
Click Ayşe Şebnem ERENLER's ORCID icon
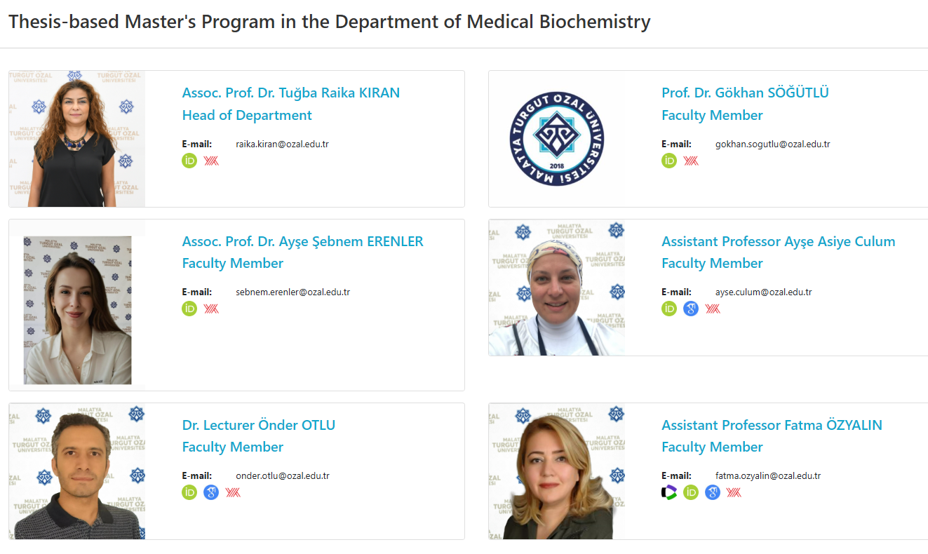[x=189, y=309]
